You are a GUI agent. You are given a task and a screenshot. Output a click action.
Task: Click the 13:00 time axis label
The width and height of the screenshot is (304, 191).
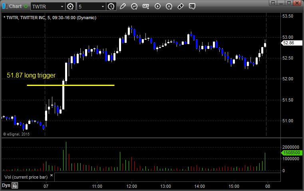pos(166,186)
